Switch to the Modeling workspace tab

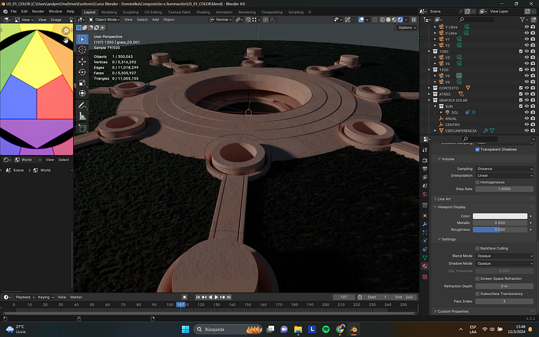109,12
